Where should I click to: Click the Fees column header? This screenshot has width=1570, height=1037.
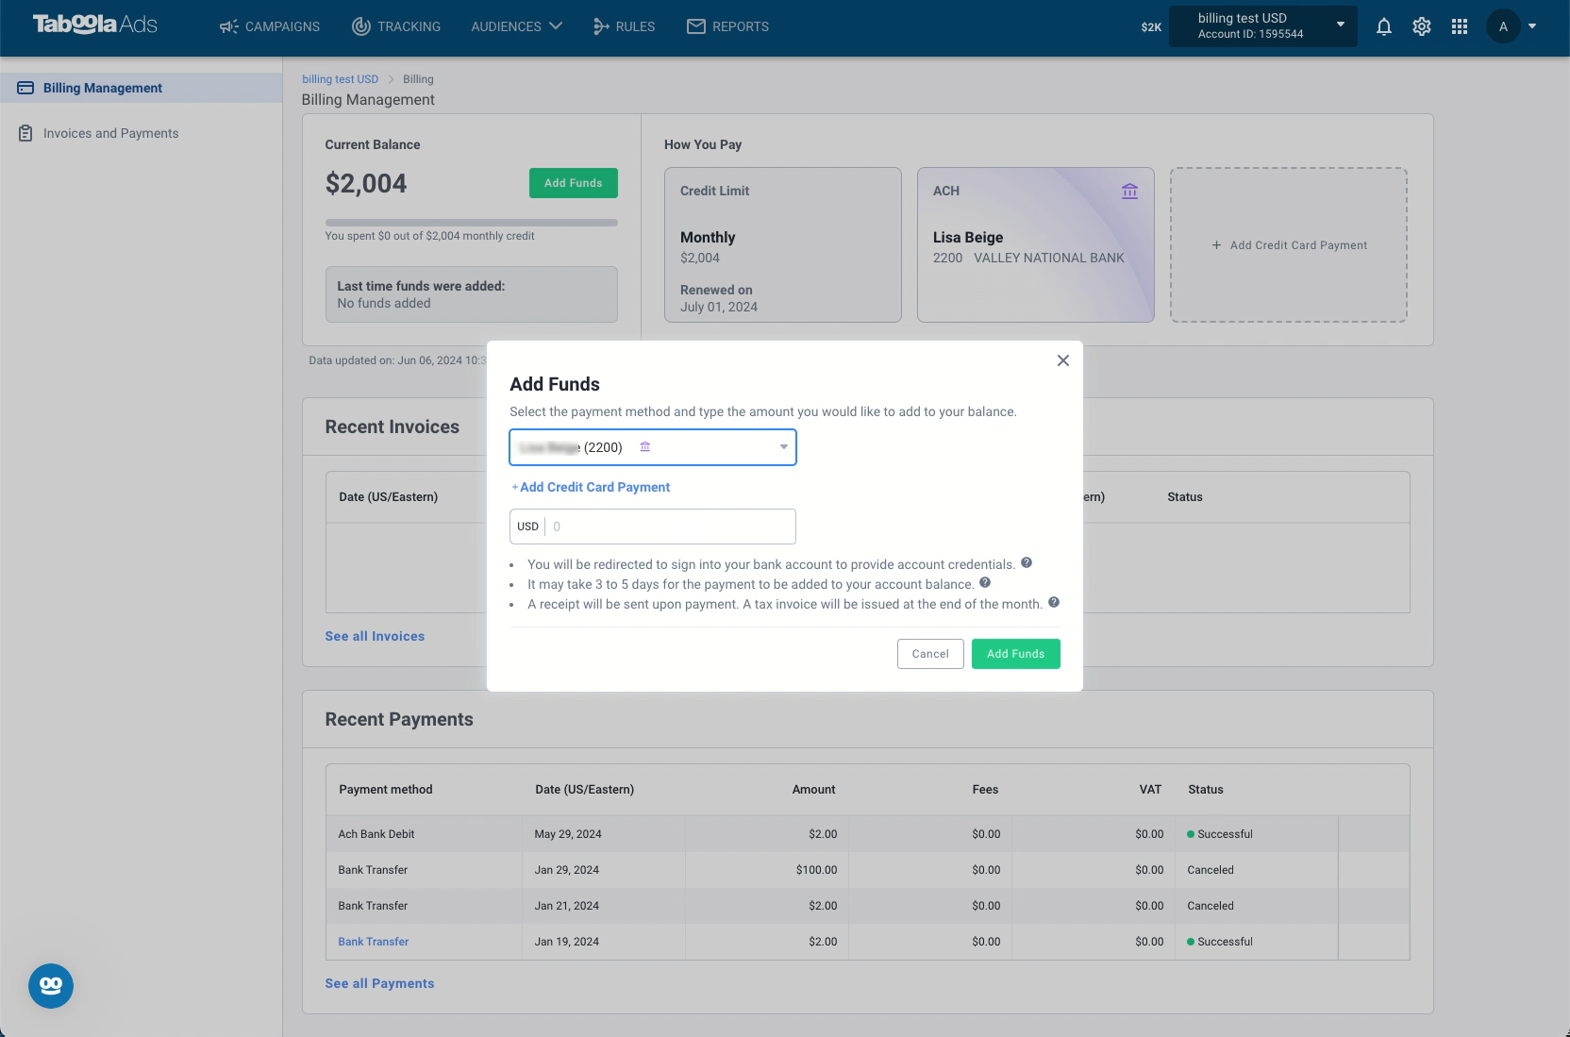[x=985, y=790]
